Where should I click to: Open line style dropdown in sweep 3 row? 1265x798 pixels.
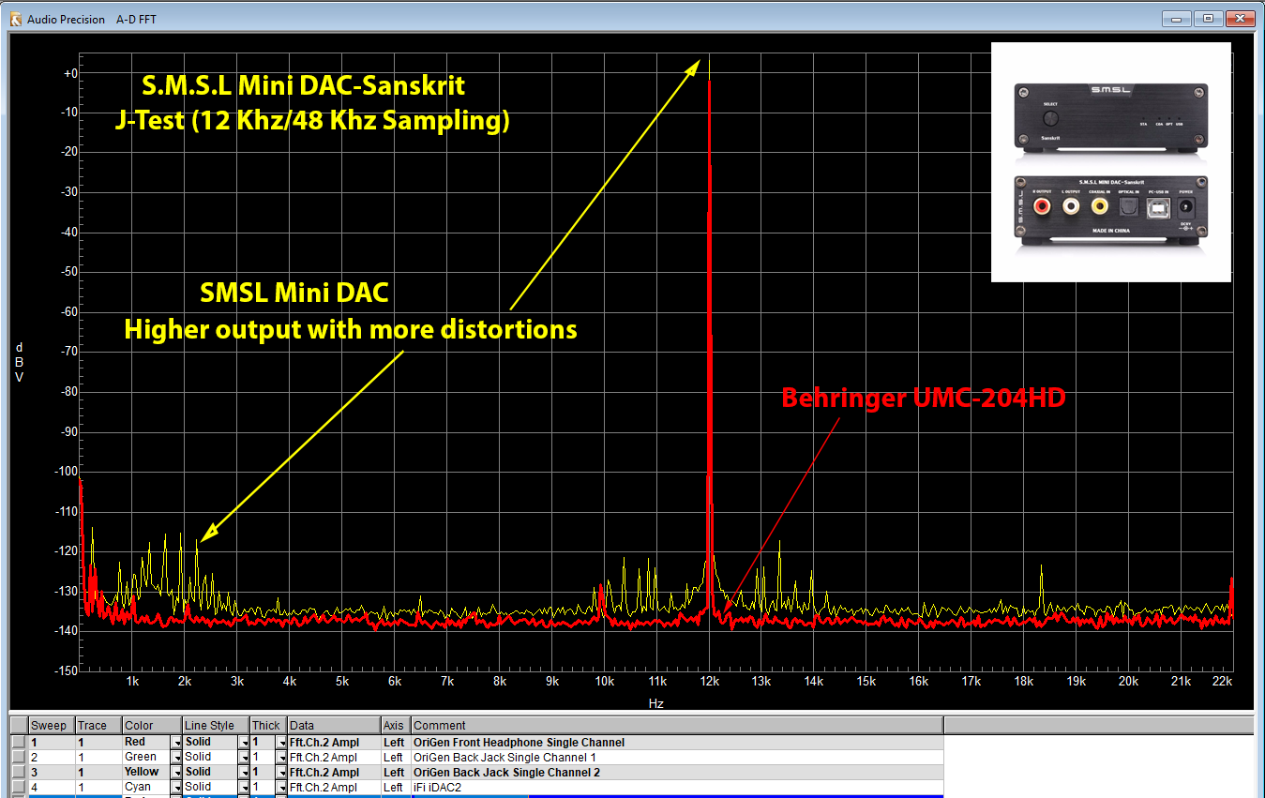(x=244, y=773)
